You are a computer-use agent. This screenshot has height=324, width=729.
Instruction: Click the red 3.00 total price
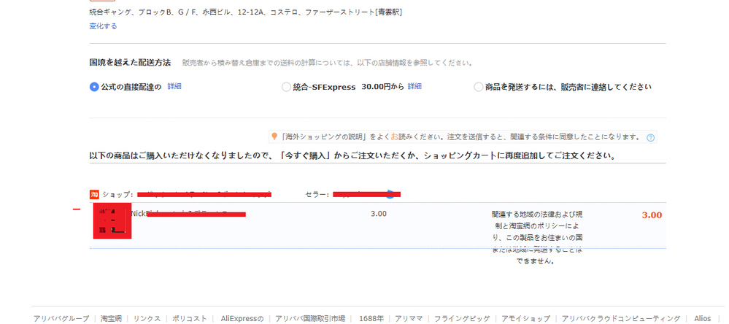click(652, 215)
